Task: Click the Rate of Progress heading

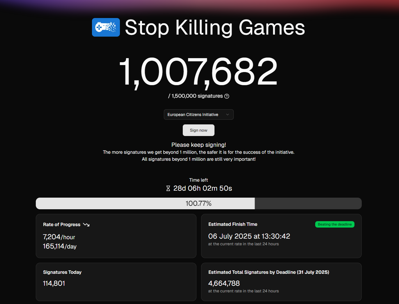Action: tap(62, 224)
